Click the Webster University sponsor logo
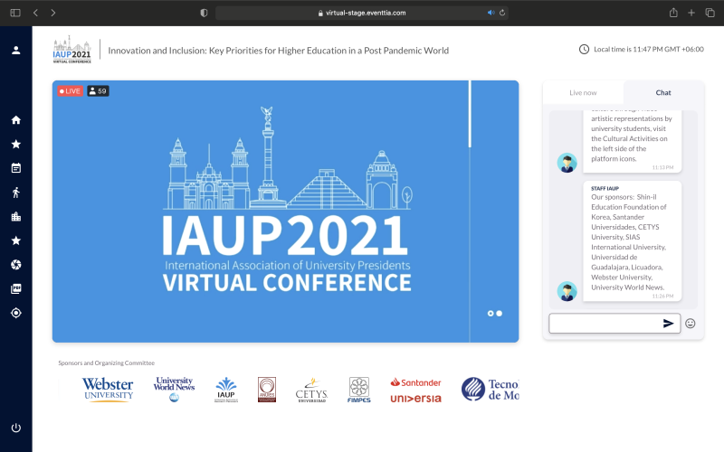 (108, 390)
